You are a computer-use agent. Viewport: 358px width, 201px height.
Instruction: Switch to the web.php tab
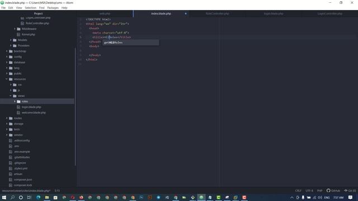coord(105,13)
